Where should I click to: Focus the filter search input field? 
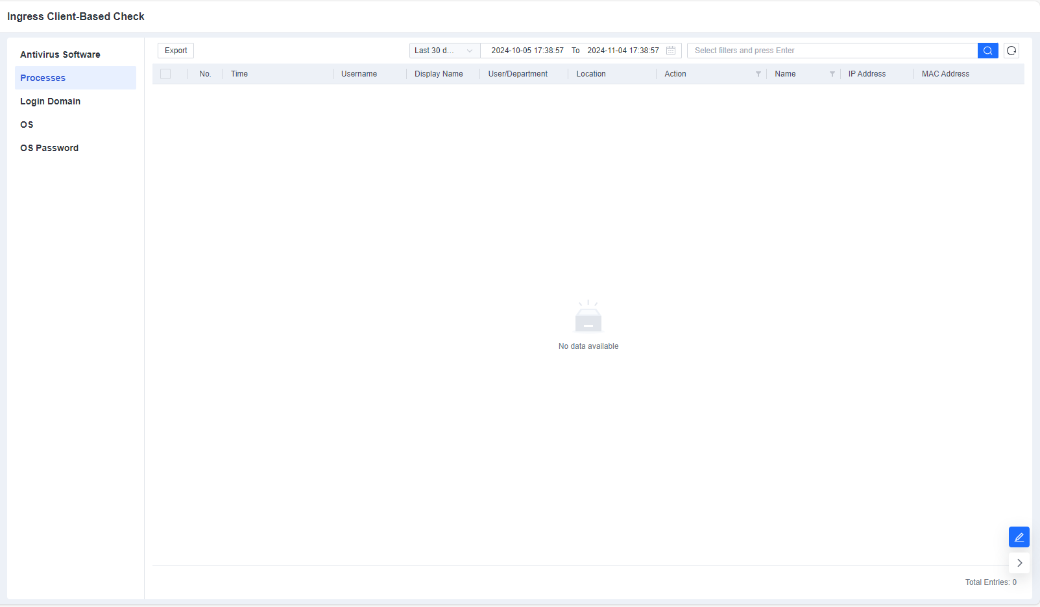click(x=832, y=51)
